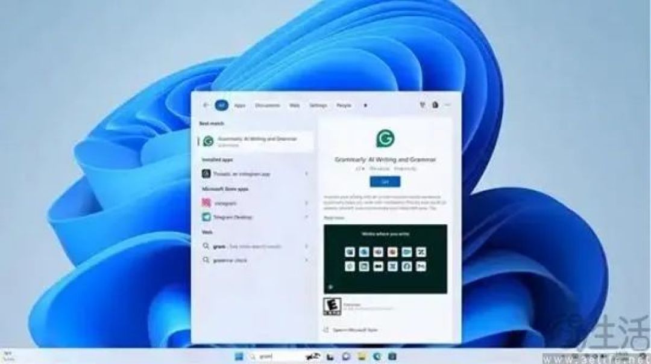Open the Settings search filter

coord(318,106)
